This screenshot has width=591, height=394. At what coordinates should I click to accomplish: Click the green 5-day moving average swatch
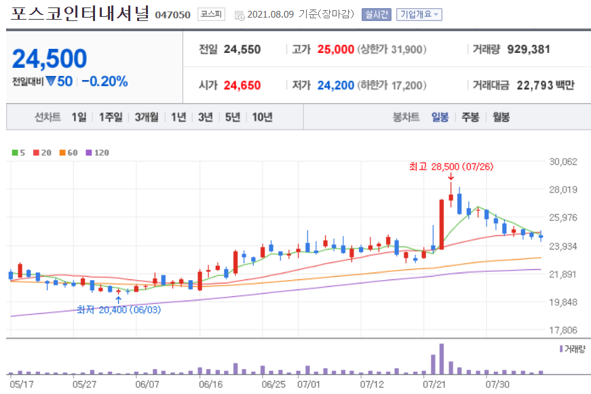coord(15,153)
